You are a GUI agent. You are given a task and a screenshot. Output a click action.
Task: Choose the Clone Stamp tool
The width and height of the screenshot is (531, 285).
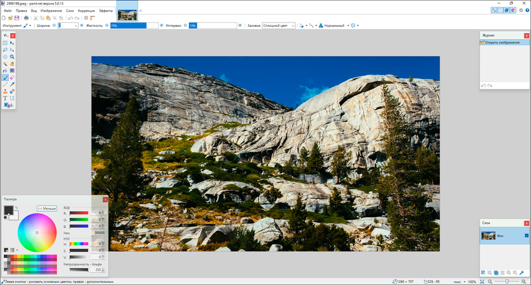pyautogui.click(x=5, y=91)
